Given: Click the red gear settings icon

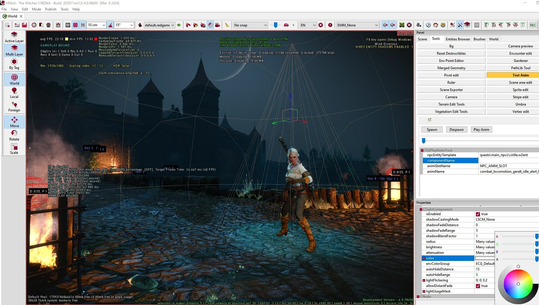Looking at the screenshot, I should tap(321, 25).
